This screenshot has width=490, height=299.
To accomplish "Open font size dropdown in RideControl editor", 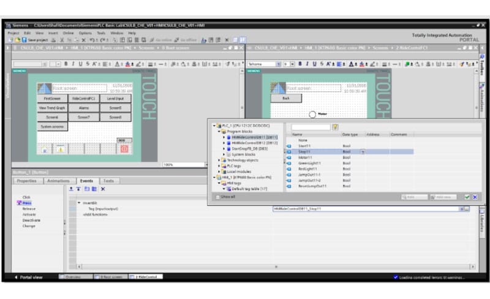I will coord(293,64).
